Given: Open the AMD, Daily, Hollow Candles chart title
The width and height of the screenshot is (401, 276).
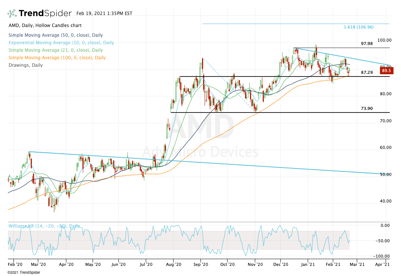Looking at the screenshot, I should pyautogui.click(x=45, y=25).
